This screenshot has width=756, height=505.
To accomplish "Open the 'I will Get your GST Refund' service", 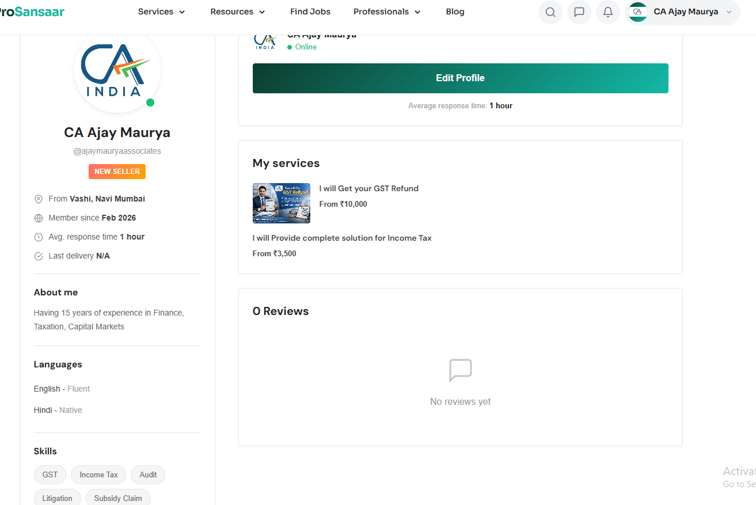I will pos(368,188).
